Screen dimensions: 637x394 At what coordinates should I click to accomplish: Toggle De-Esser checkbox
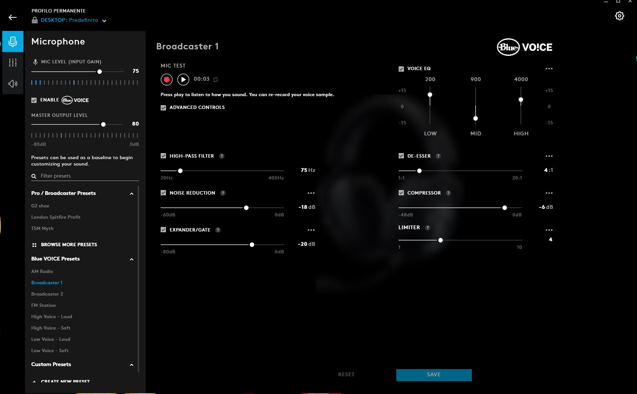401,156
